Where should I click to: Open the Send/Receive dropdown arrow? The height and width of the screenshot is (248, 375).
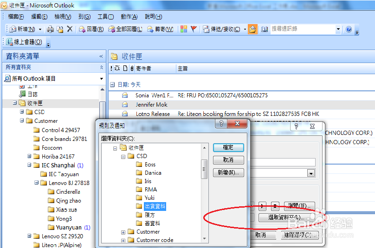tap(245, 29)
